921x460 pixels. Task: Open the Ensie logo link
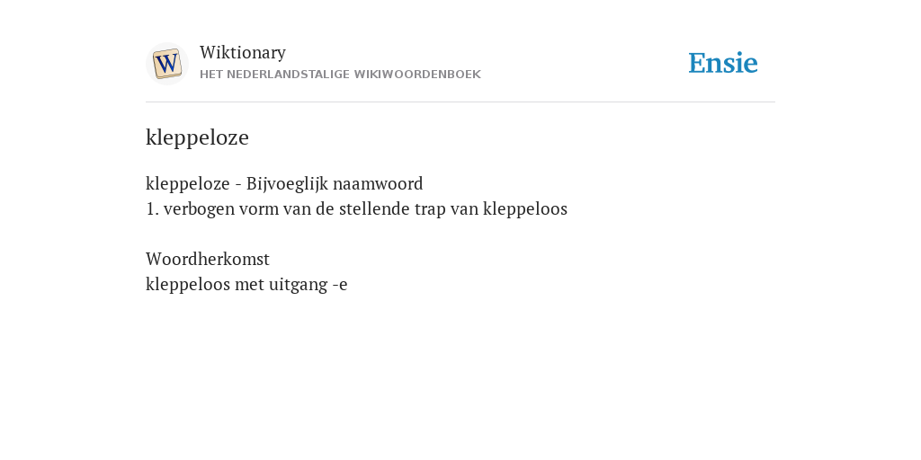(723, 64)
